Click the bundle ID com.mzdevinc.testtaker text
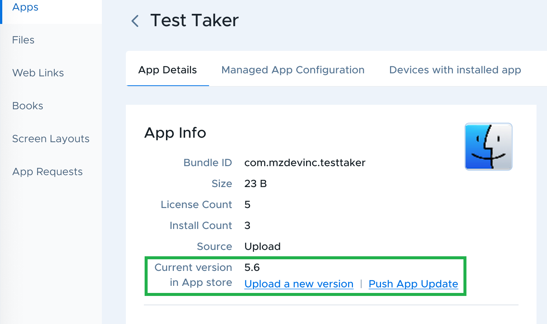 click(305, 163)
